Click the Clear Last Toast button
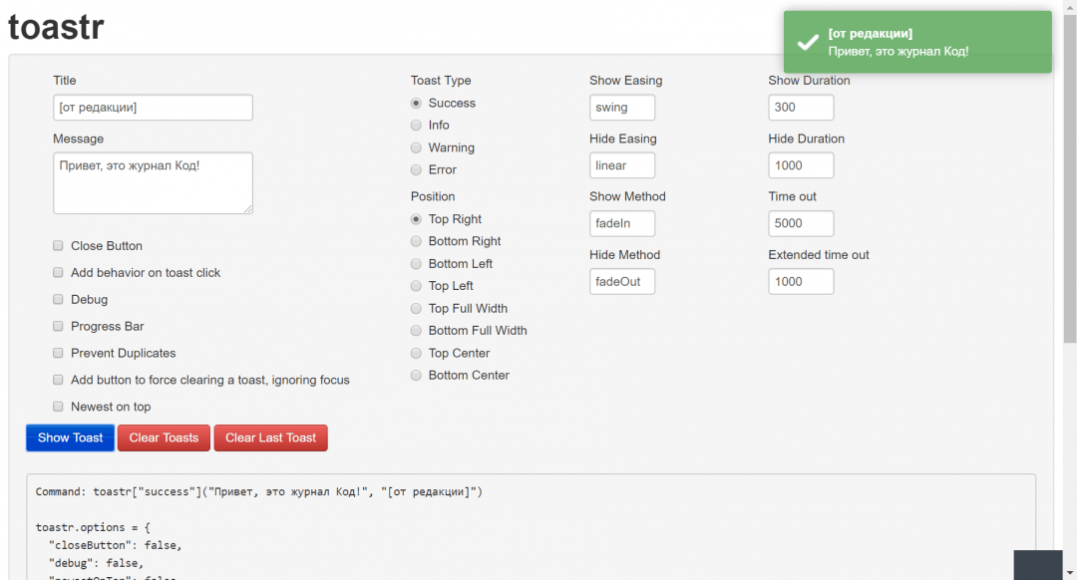The height and width of the screenshot is (580, 1077). click(270, 438)
